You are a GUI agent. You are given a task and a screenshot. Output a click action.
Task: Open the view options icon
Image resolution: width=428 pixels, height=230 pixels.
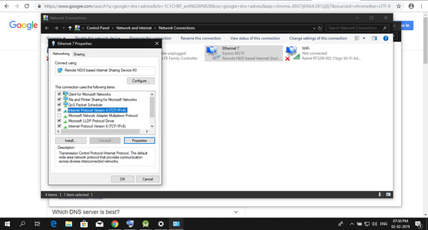357,38
